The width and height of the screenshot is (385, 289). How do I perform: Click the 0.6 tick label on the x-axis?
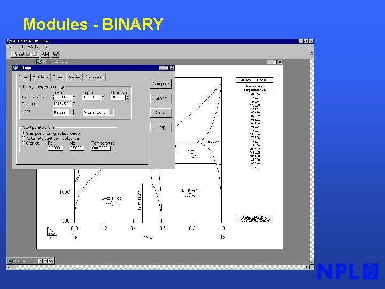(163, 229)
